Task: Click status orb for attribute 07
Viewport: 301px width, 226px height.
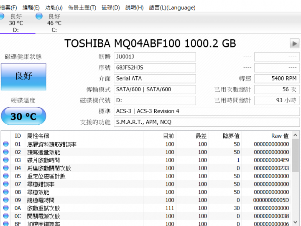Action: (6, 184)
